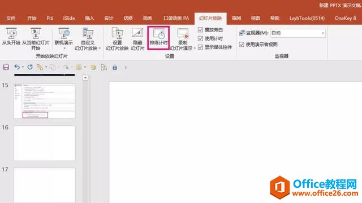Click the yellow picture icon in quick toolbar
Screen dimensions: 362x203
click(x=79, y=67)
